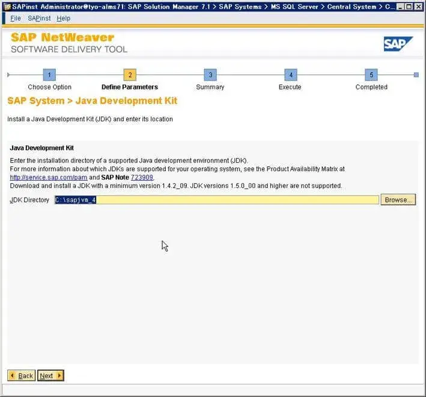Go Back to the previous step

point(21,375)
